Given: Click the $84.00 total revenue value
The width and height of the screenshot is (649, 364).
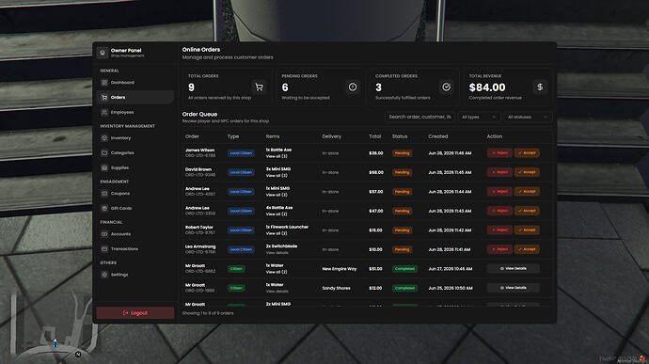Looking at the screenshot, I should tap(487, 87).
